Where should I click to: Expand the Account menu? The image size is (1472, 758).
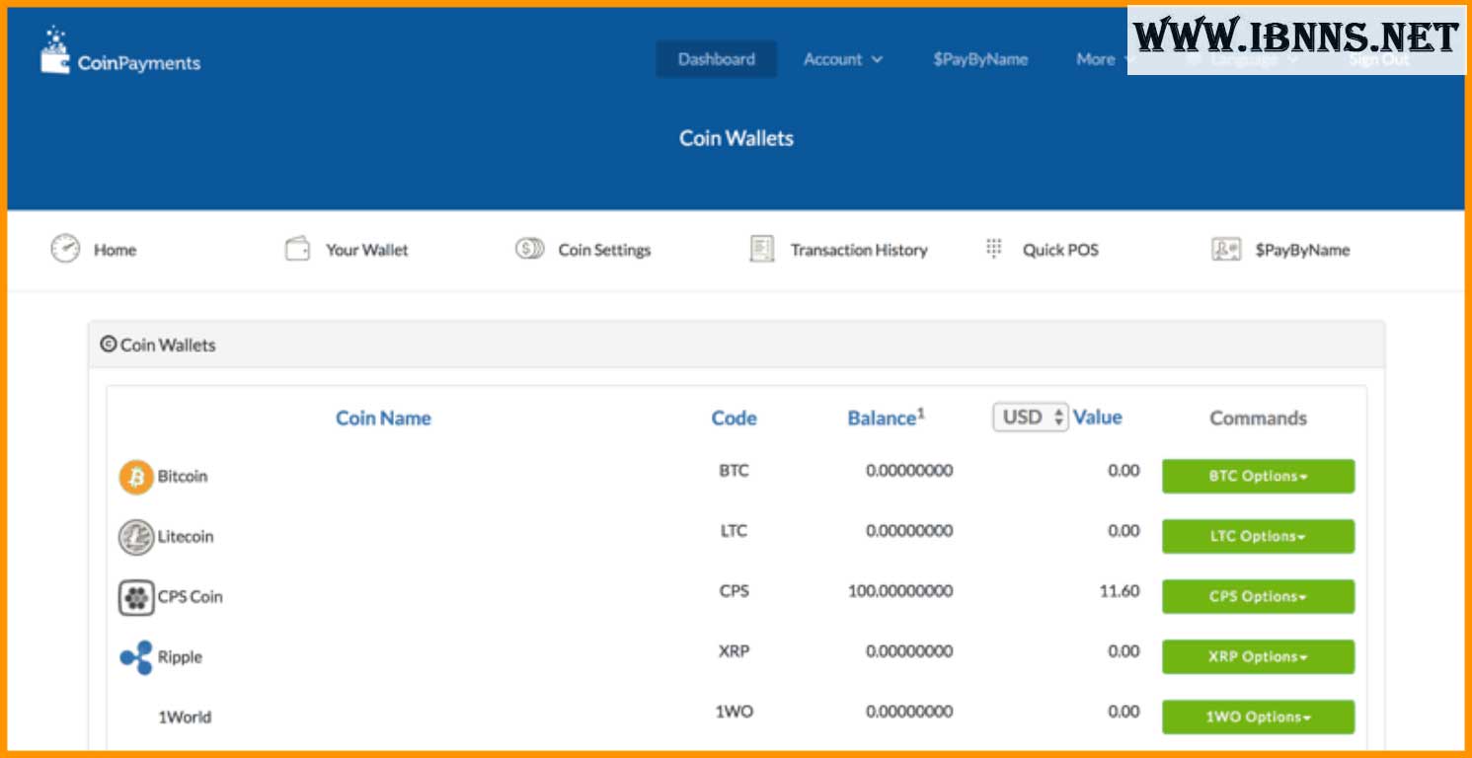tap(843, 59)
